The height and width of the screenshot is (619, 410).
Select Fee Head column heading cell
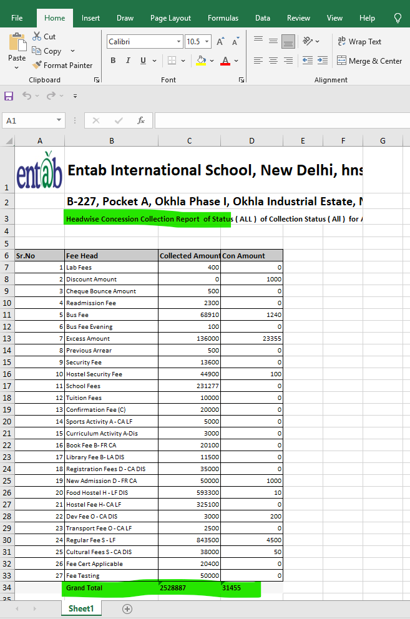click(111, 255)
